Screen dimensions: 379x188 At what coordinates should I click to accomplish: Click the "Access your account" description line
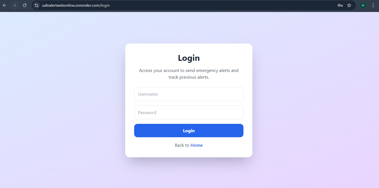[189, 71]
